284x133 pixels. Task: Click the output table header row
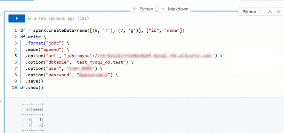(x=33, y=109)
